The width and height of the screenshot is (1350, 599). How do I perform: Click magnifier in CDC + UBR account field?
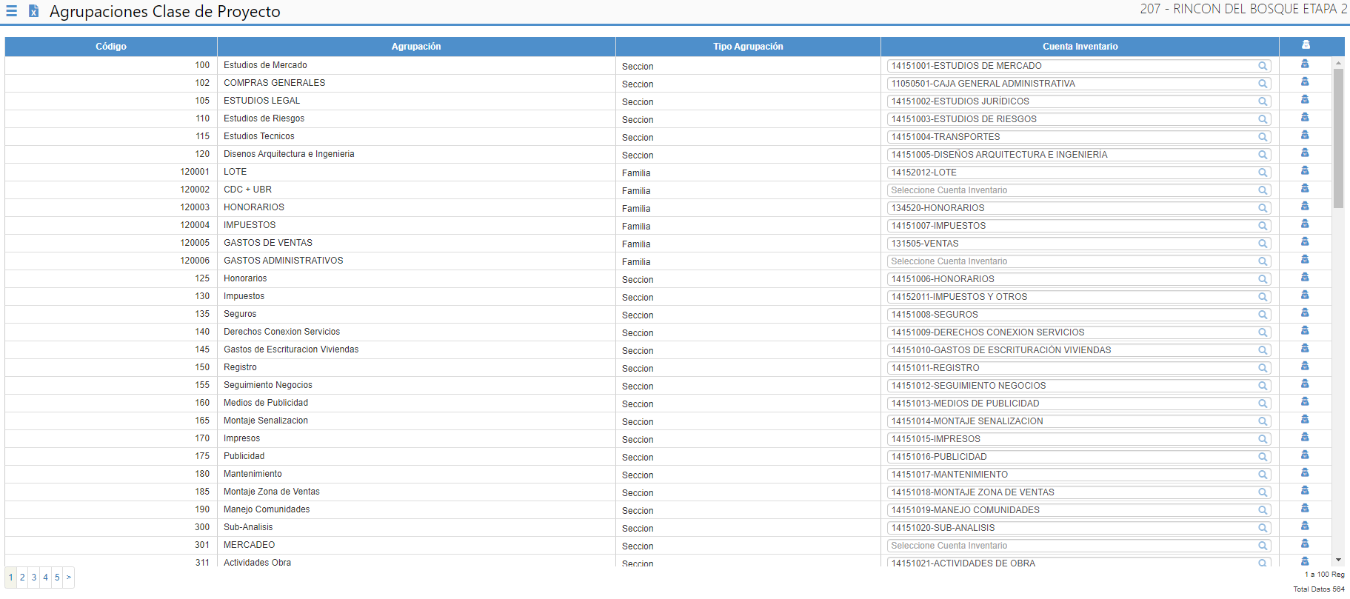click(1263, 190)
